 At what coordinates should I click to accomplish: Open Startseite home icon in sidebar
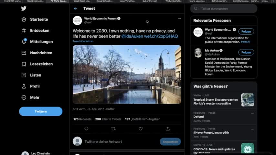[24, 19]
